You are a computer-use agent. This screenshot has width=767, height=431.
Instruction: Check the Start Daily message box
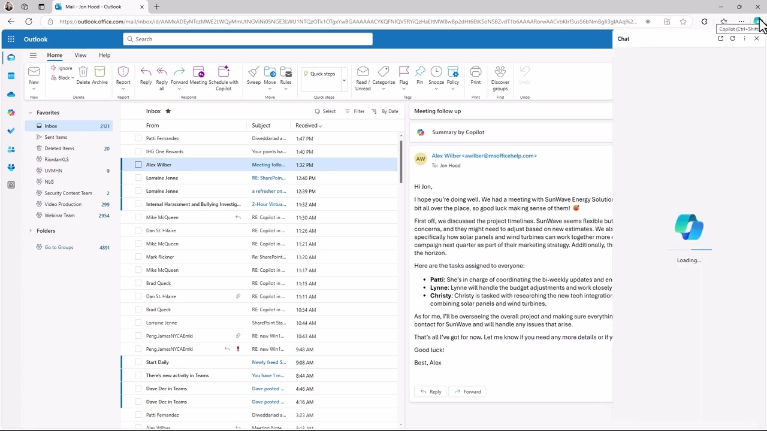(x=138, y=362)
